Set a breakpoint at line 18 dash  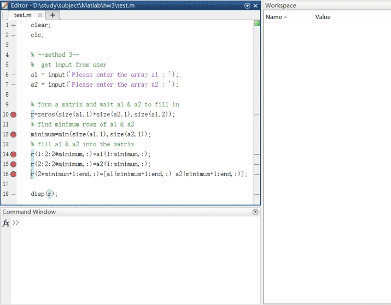tap(14, 194)
